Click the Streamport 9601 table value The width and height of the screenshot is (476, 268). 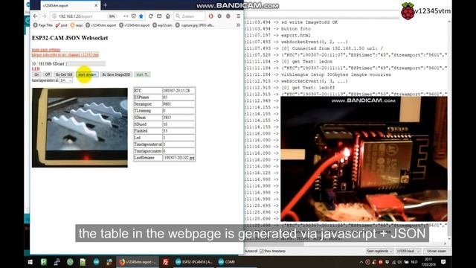coord(178,104)
